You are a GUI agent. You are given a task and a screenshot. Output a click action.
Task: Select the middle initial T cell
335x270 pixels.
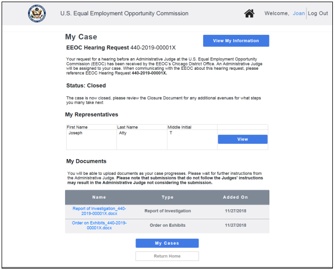pyautogui.click(x=192, y=139)
